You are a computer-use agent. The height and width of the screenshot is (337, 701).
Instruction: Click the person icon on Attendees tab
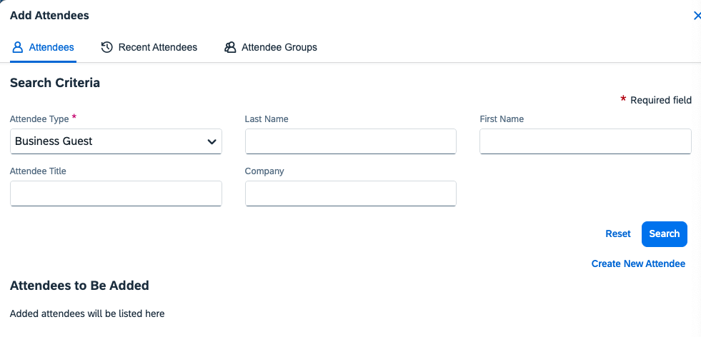click(x=18, y=47)
